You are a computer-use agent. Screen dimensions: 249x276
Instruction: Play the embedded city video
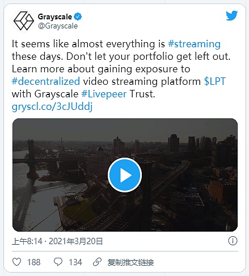point(125,175)
